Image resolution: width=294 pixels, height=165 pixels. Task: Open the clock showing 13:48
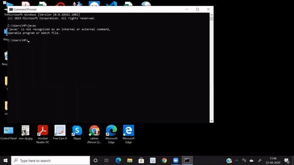[273, 160]
